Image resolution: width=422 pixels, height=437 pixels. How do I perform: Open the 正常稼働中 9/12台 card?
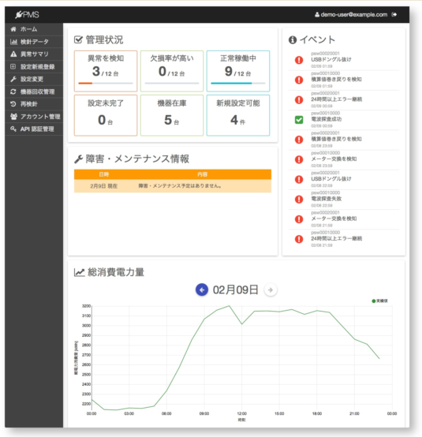click(238, 71)
